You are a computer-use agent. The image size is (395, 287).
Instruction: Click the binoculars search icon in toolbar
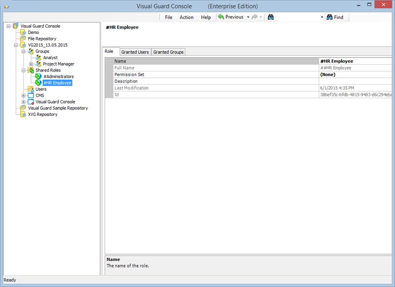[x=271, y=17]
